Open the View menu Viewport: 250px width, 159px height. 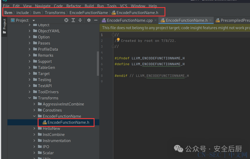click(x=27, y=6)
